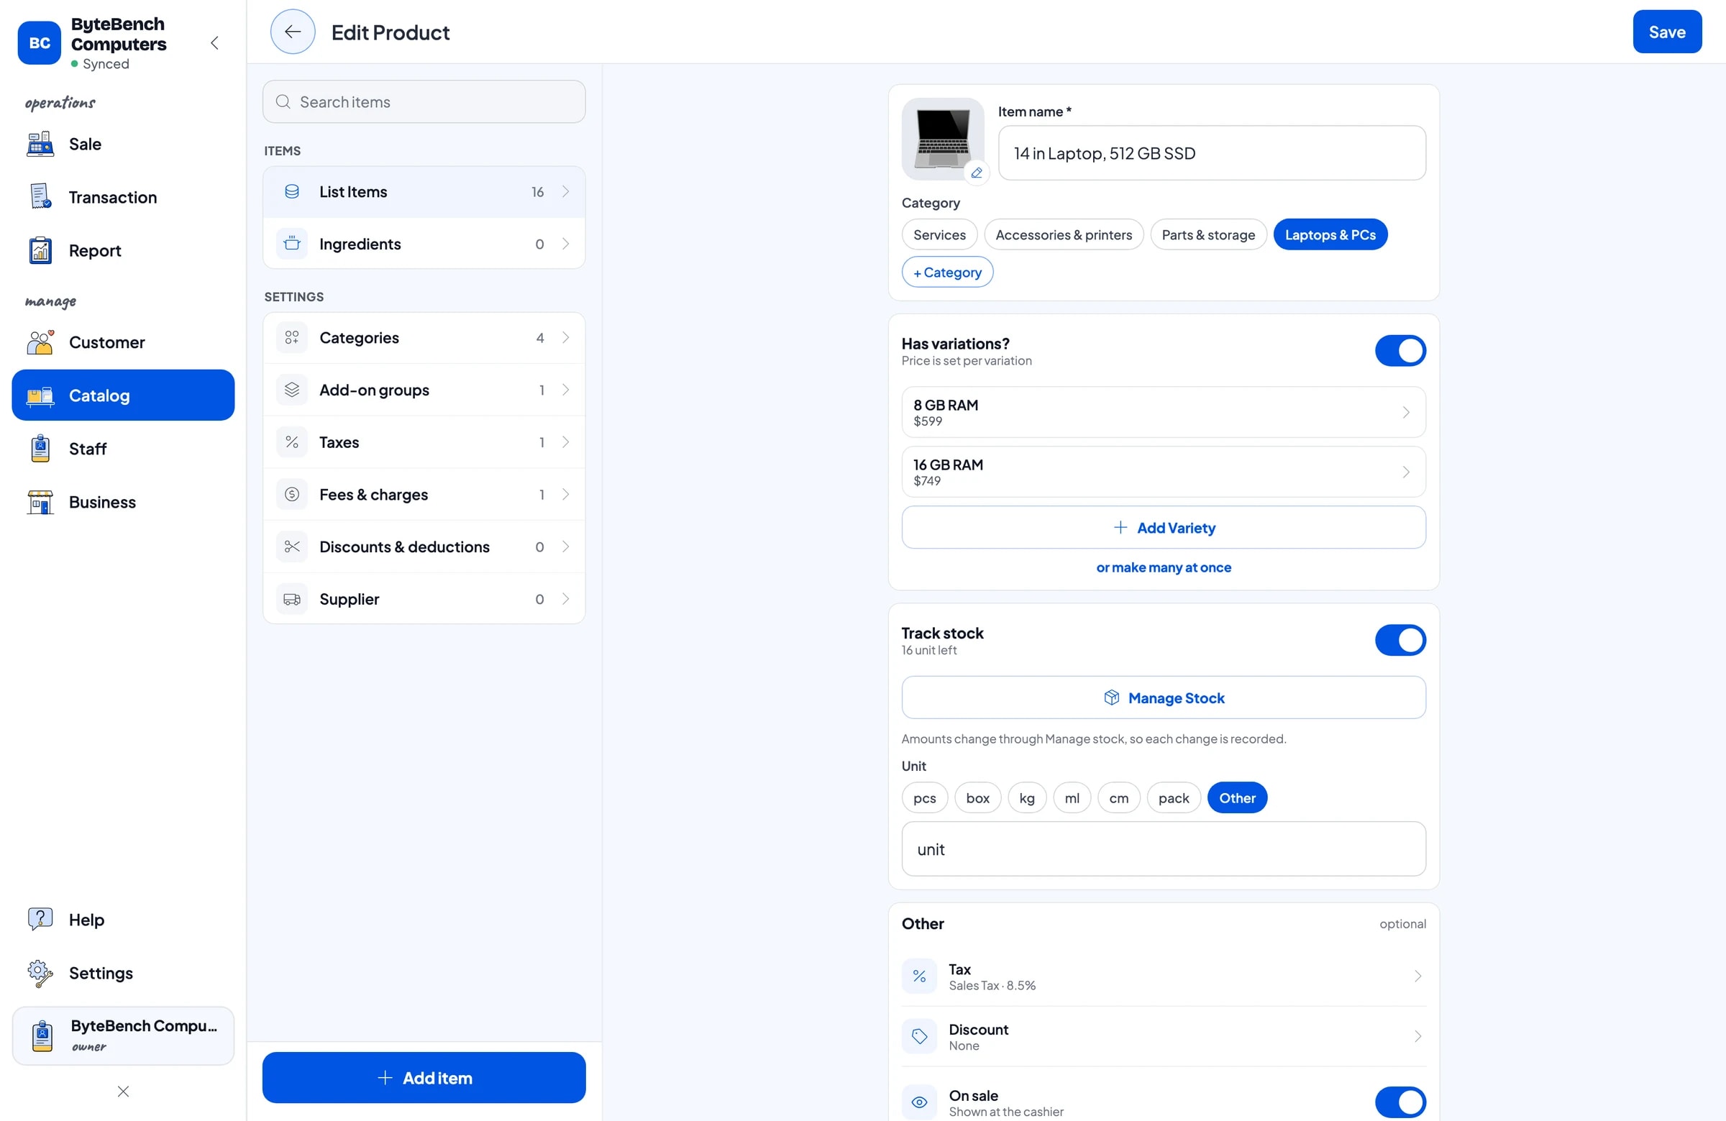Click the 'or make many at once' link

(x=1163, y=568)
